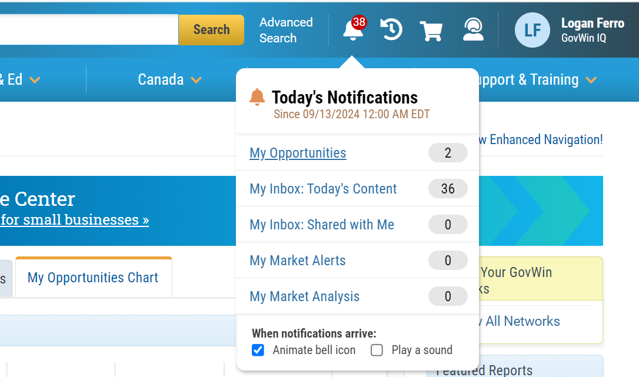Enable the Play a sound option
The height and width of the screenshot is (377, 639).
pyautogui.click(x=377, y=350)
